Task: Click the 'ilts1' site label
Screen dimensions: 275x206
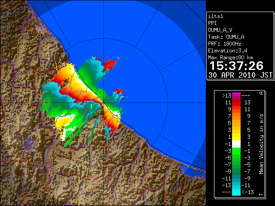Action: [x=216, y=16]
